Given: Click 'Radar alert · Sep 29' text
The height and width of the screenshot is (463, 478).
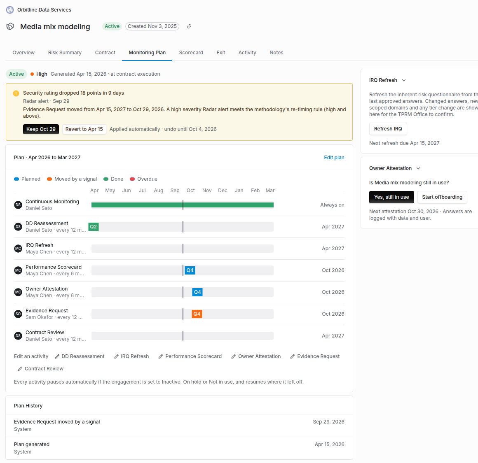Looking at the screenshot, I should click(x=46, y=101).
